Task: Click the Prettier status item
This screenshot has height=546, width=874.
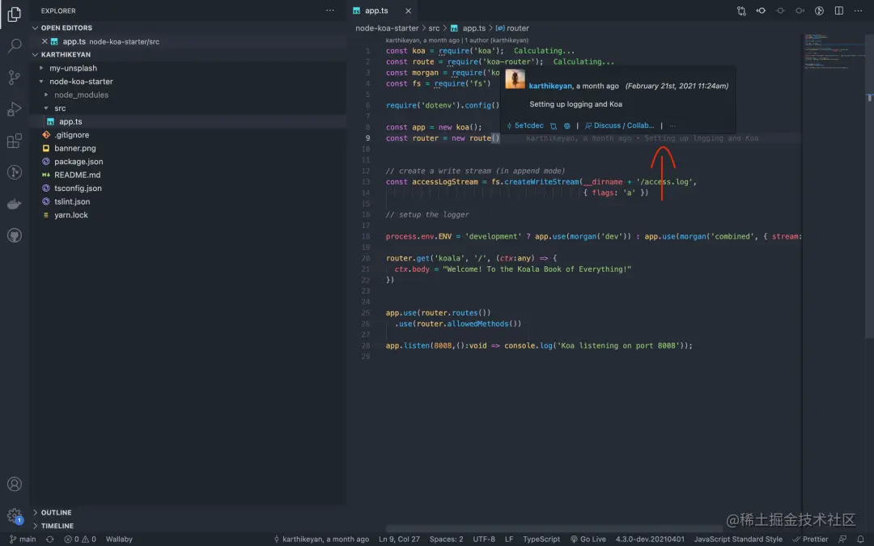Action: [810, 539]
